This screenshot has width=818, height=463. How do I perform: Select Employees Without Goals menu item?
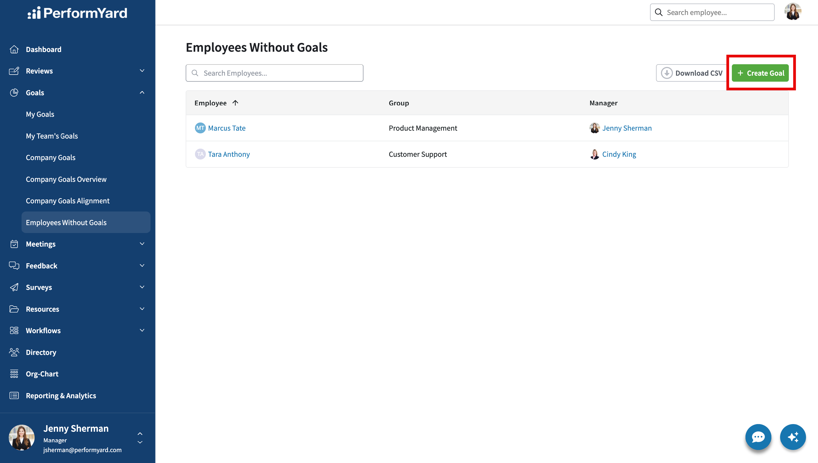pyautogui.click(x=86, y=222)
